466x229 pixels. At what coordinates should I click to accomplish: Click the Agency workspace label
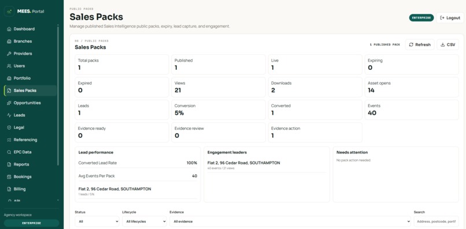[x=18, y=215]
